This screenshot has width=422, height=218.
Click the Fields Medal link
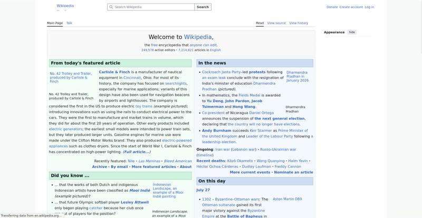(x=249, y=95)
